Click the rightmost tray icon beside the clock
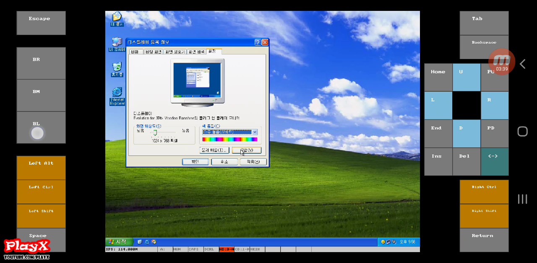Viewport: 537px width, 263px height. click(x=394, y=242)
